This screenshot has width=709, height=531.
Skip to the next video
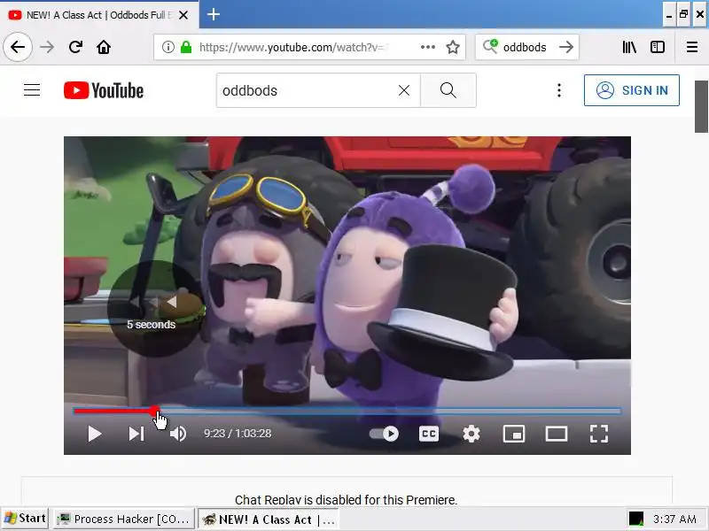(136, 434)
